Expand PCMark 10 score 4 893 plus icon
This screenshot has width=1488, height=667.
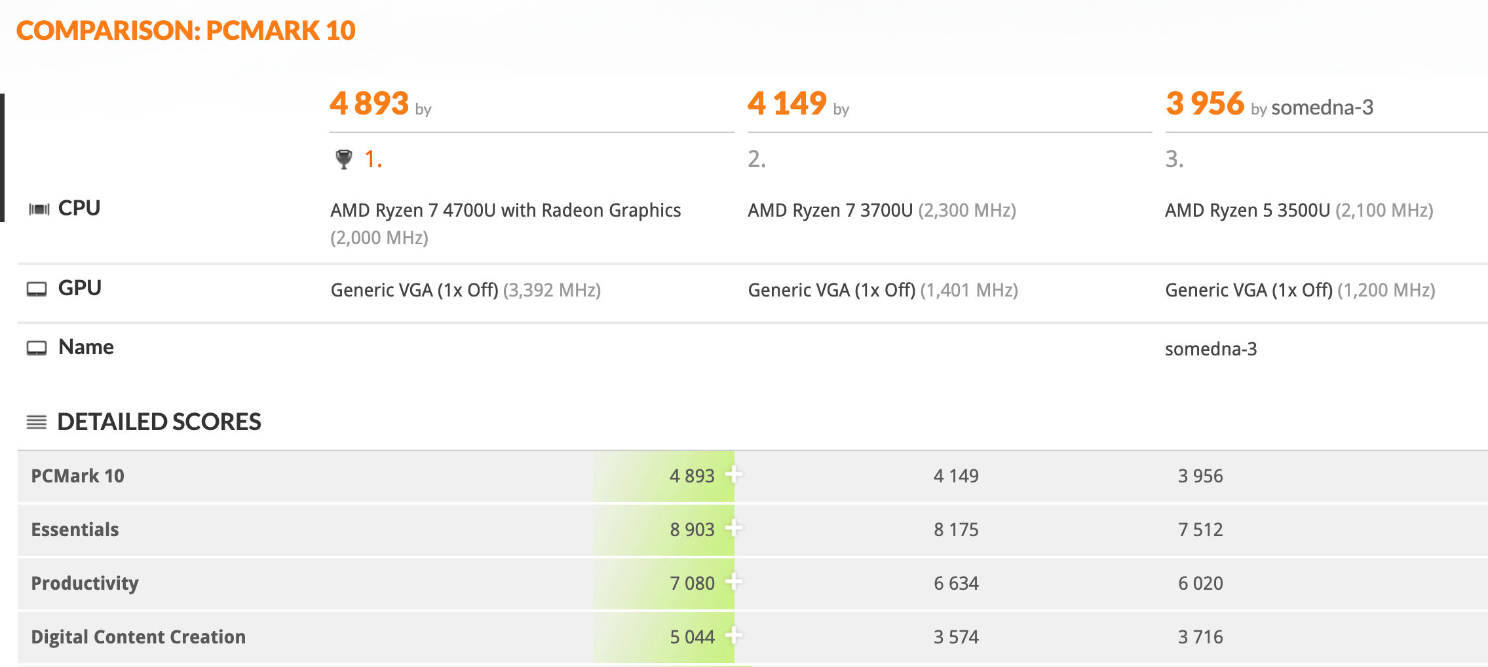point(734,474)
